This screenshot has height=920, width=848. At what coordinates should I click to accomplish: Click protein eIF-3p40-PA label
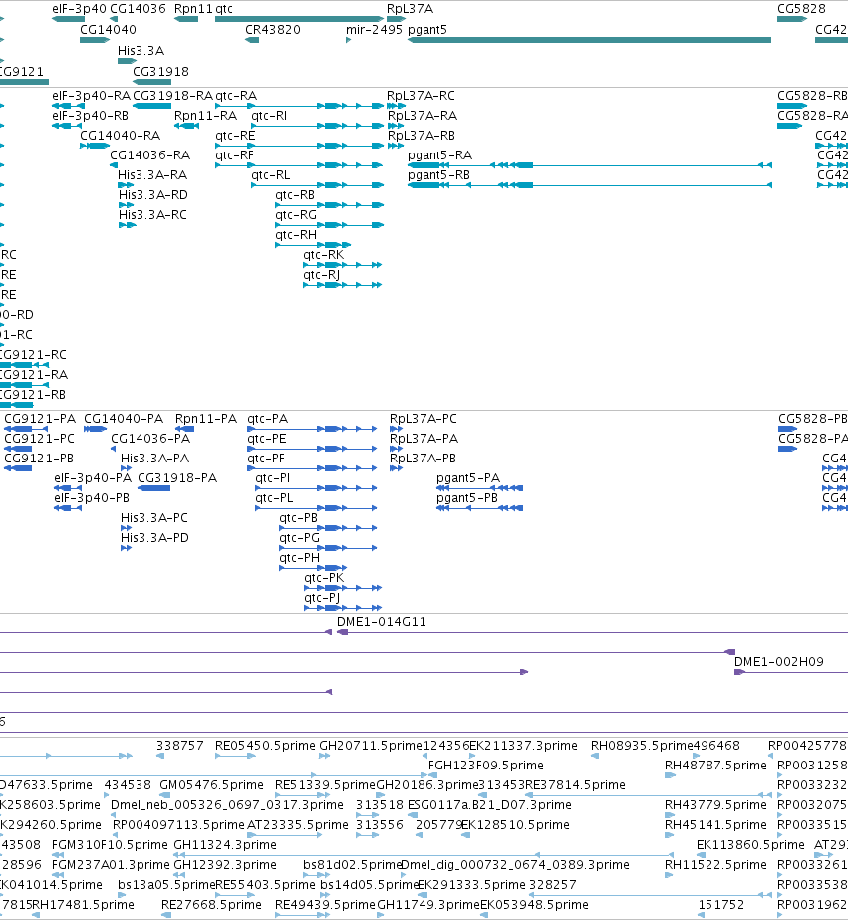coord(93,478)
